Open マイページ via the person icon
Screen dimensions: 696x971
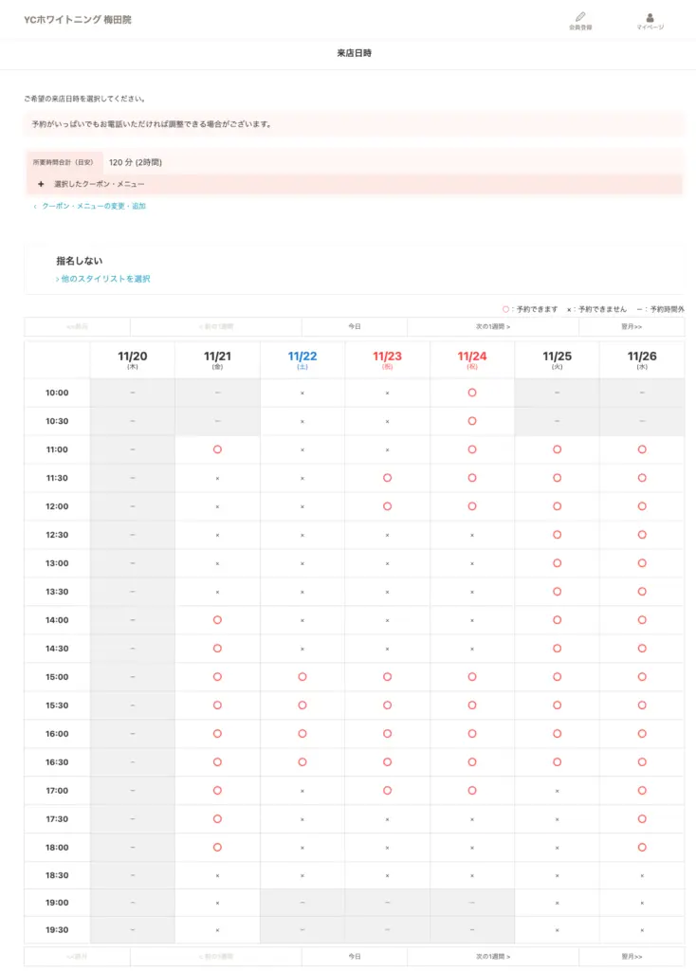tap(650, 17)
